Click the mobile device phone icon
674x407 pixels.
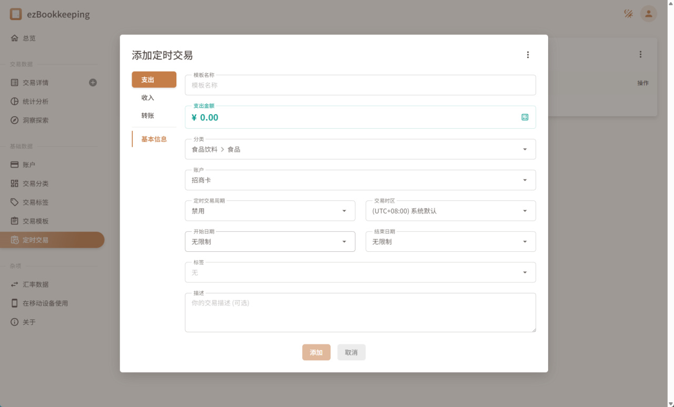[15, 303]
